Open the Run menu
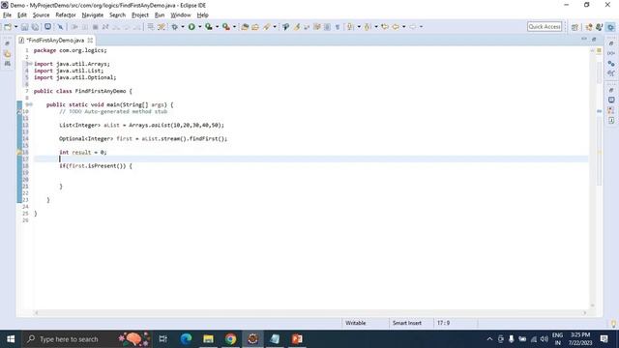619x348 pixels. pyautogui.click(x=160, y=15)
